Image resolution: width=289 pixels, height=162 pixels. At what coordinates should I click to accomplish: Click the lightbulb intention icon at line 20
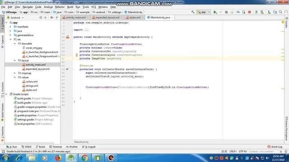point(76,55)
